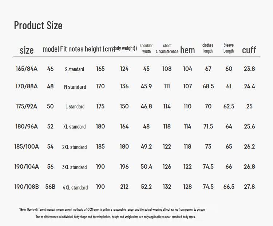The height and width of the screenshot is (226, 273).
Task: Select the 165/84A size row label
Action: pos(27,69)
